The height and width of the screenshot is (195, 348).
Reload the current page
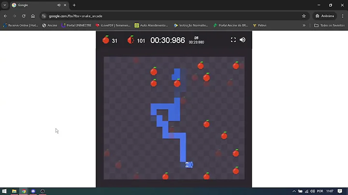click(24, 16)
